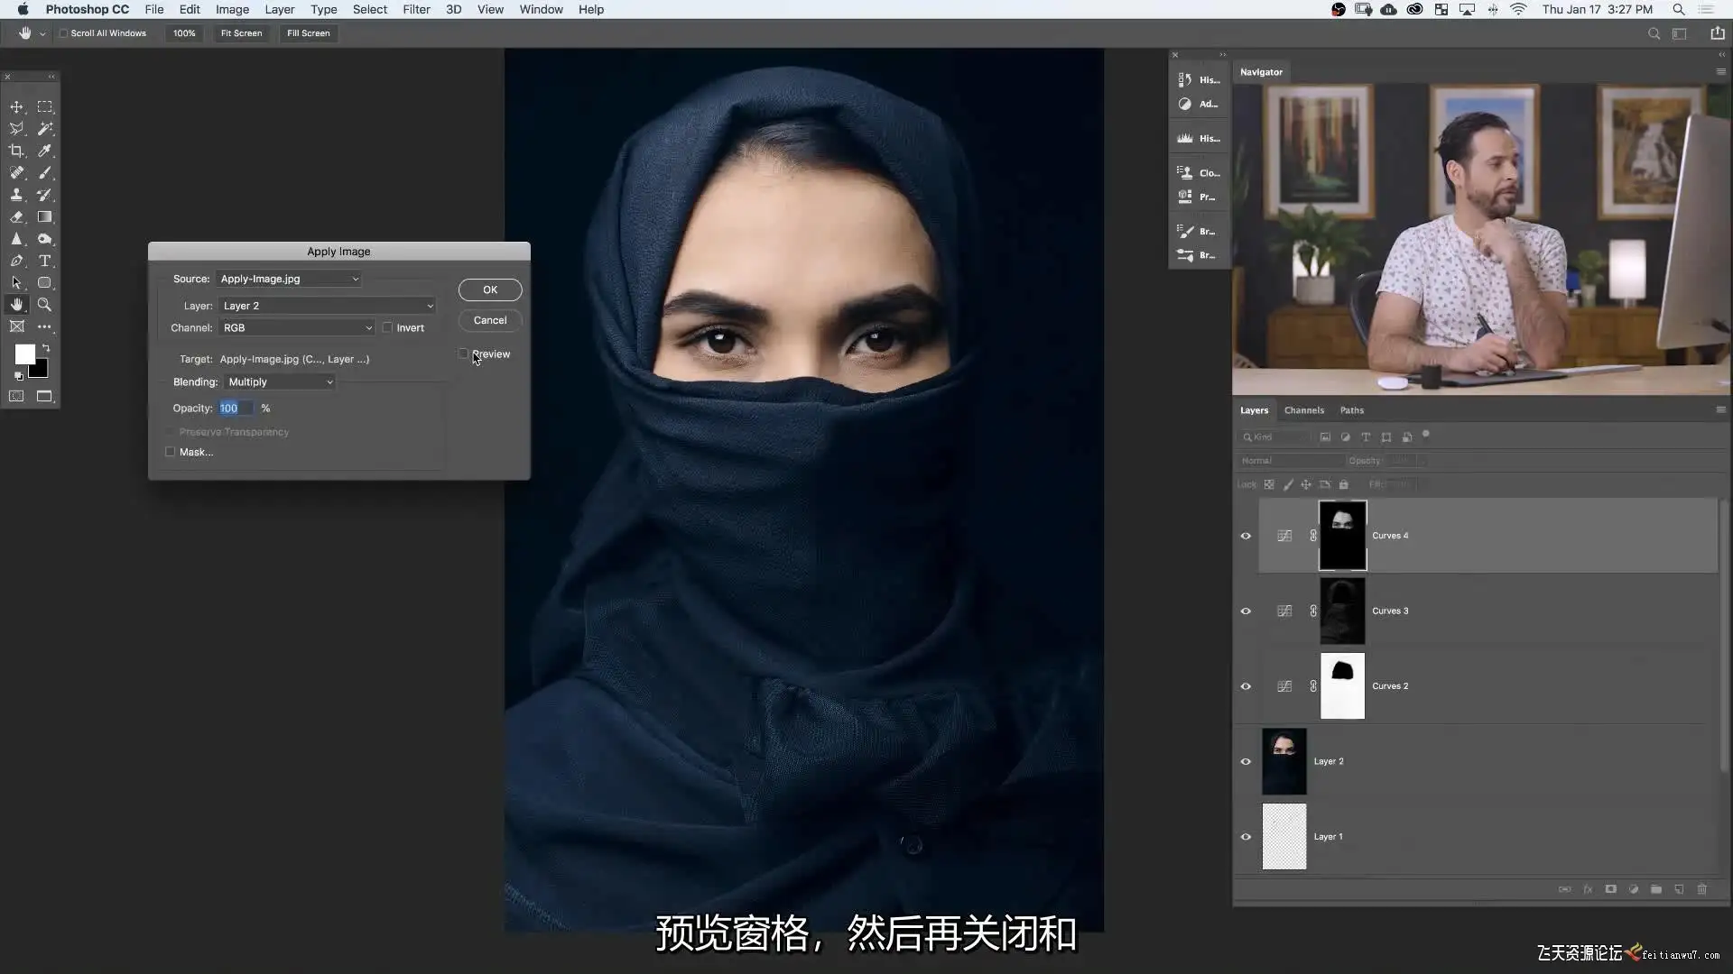Switch to the Channels tab
Image resolution: width=1733 pixels, height=974 pixels.
pyautogui.click(x=1303, y=410)
